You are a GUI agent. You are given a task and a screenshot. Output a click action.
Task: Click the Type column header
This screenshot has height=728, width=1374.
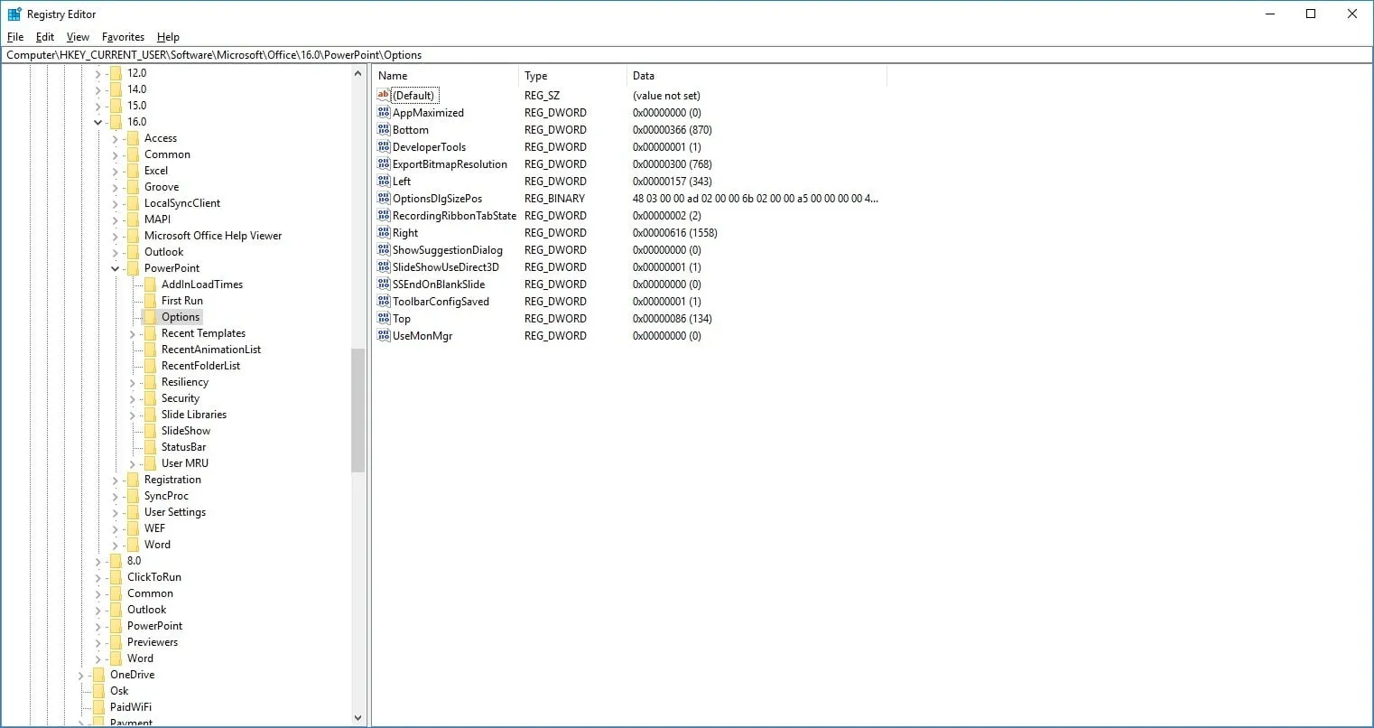(x=571, y=76)
